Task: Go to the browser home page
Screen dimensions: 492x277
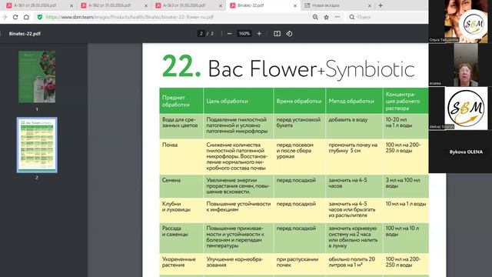Action: click(26, 17)
